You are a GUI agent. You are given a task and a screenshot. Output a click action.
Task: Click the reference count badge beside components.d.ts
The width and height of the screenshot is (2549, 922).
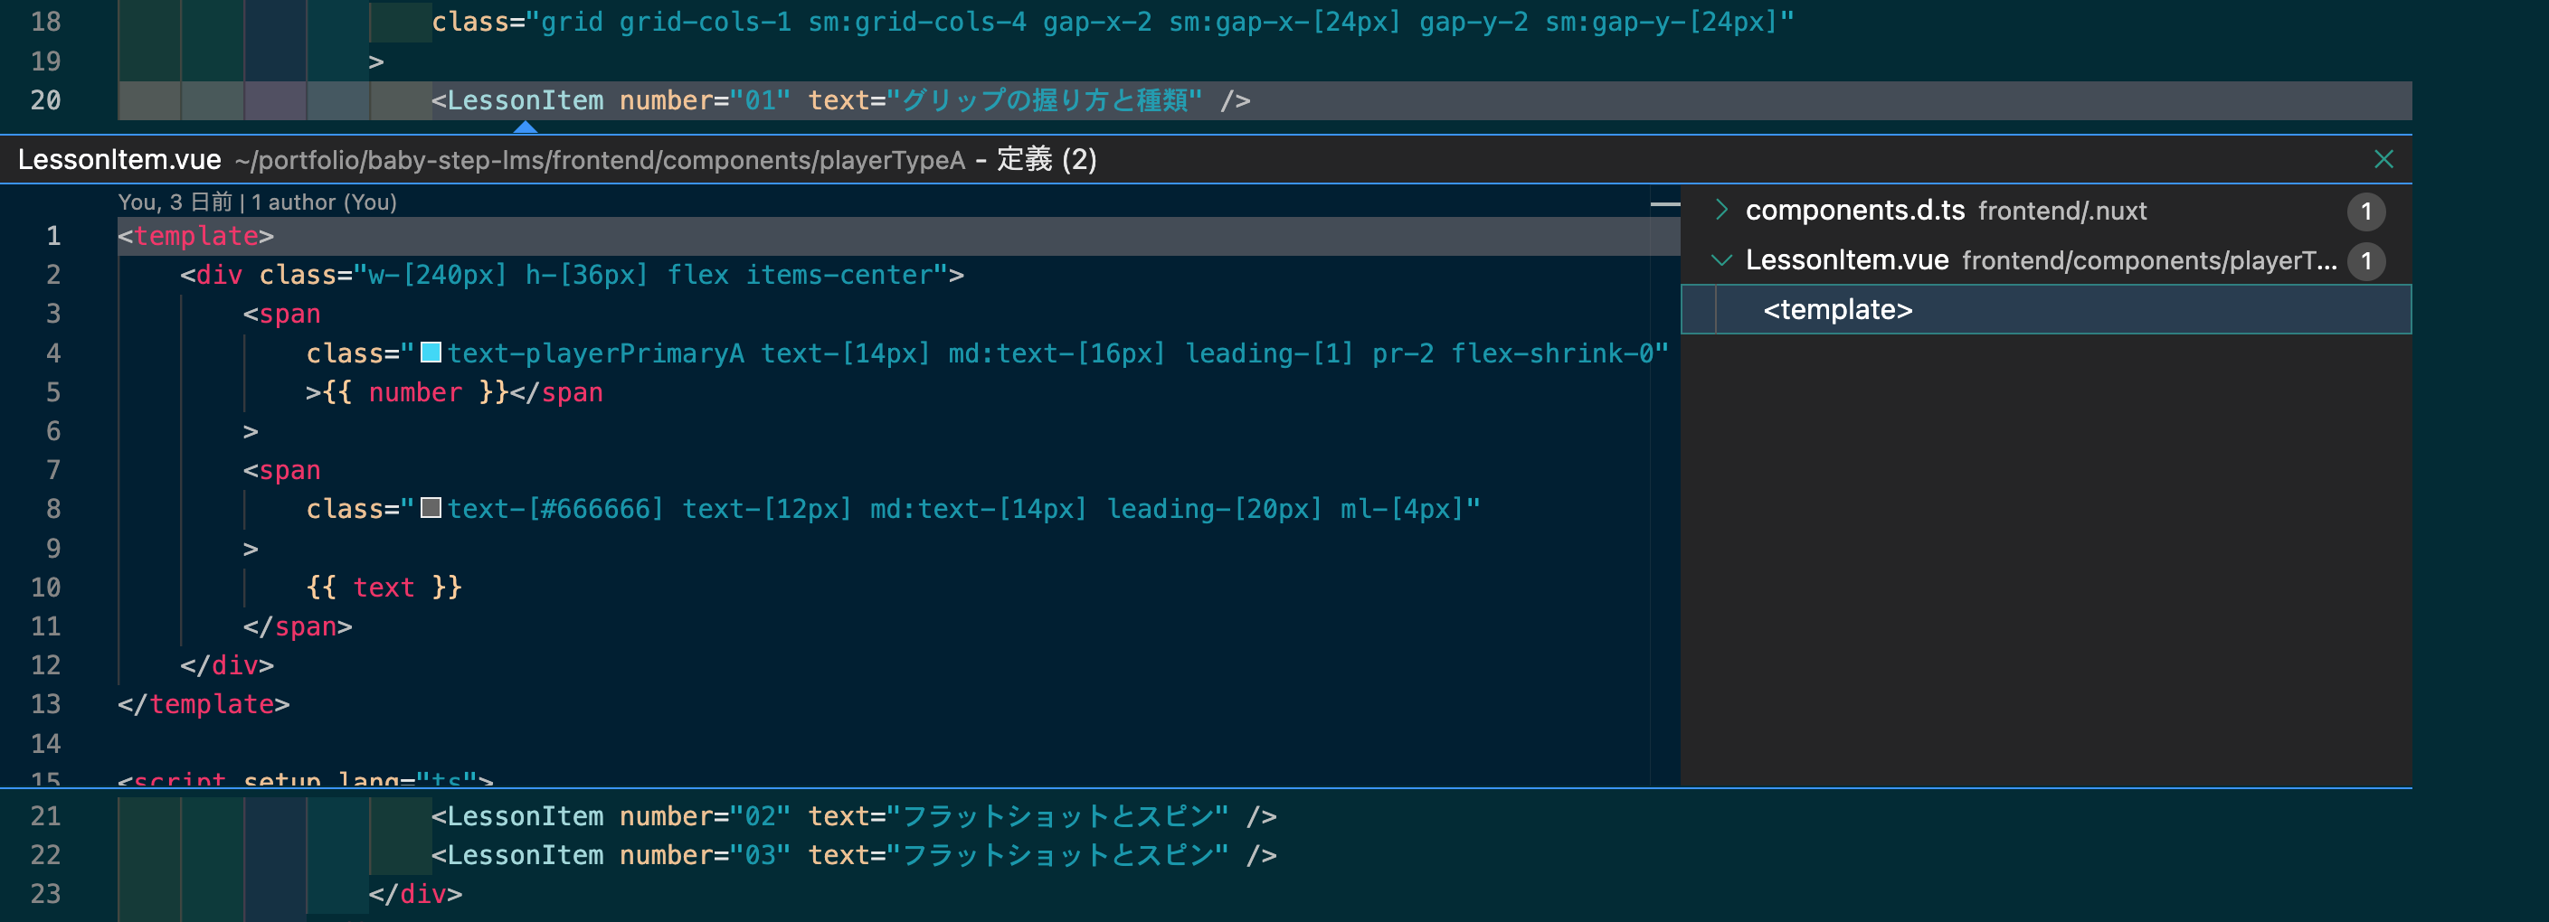(x=2366, y=211)
